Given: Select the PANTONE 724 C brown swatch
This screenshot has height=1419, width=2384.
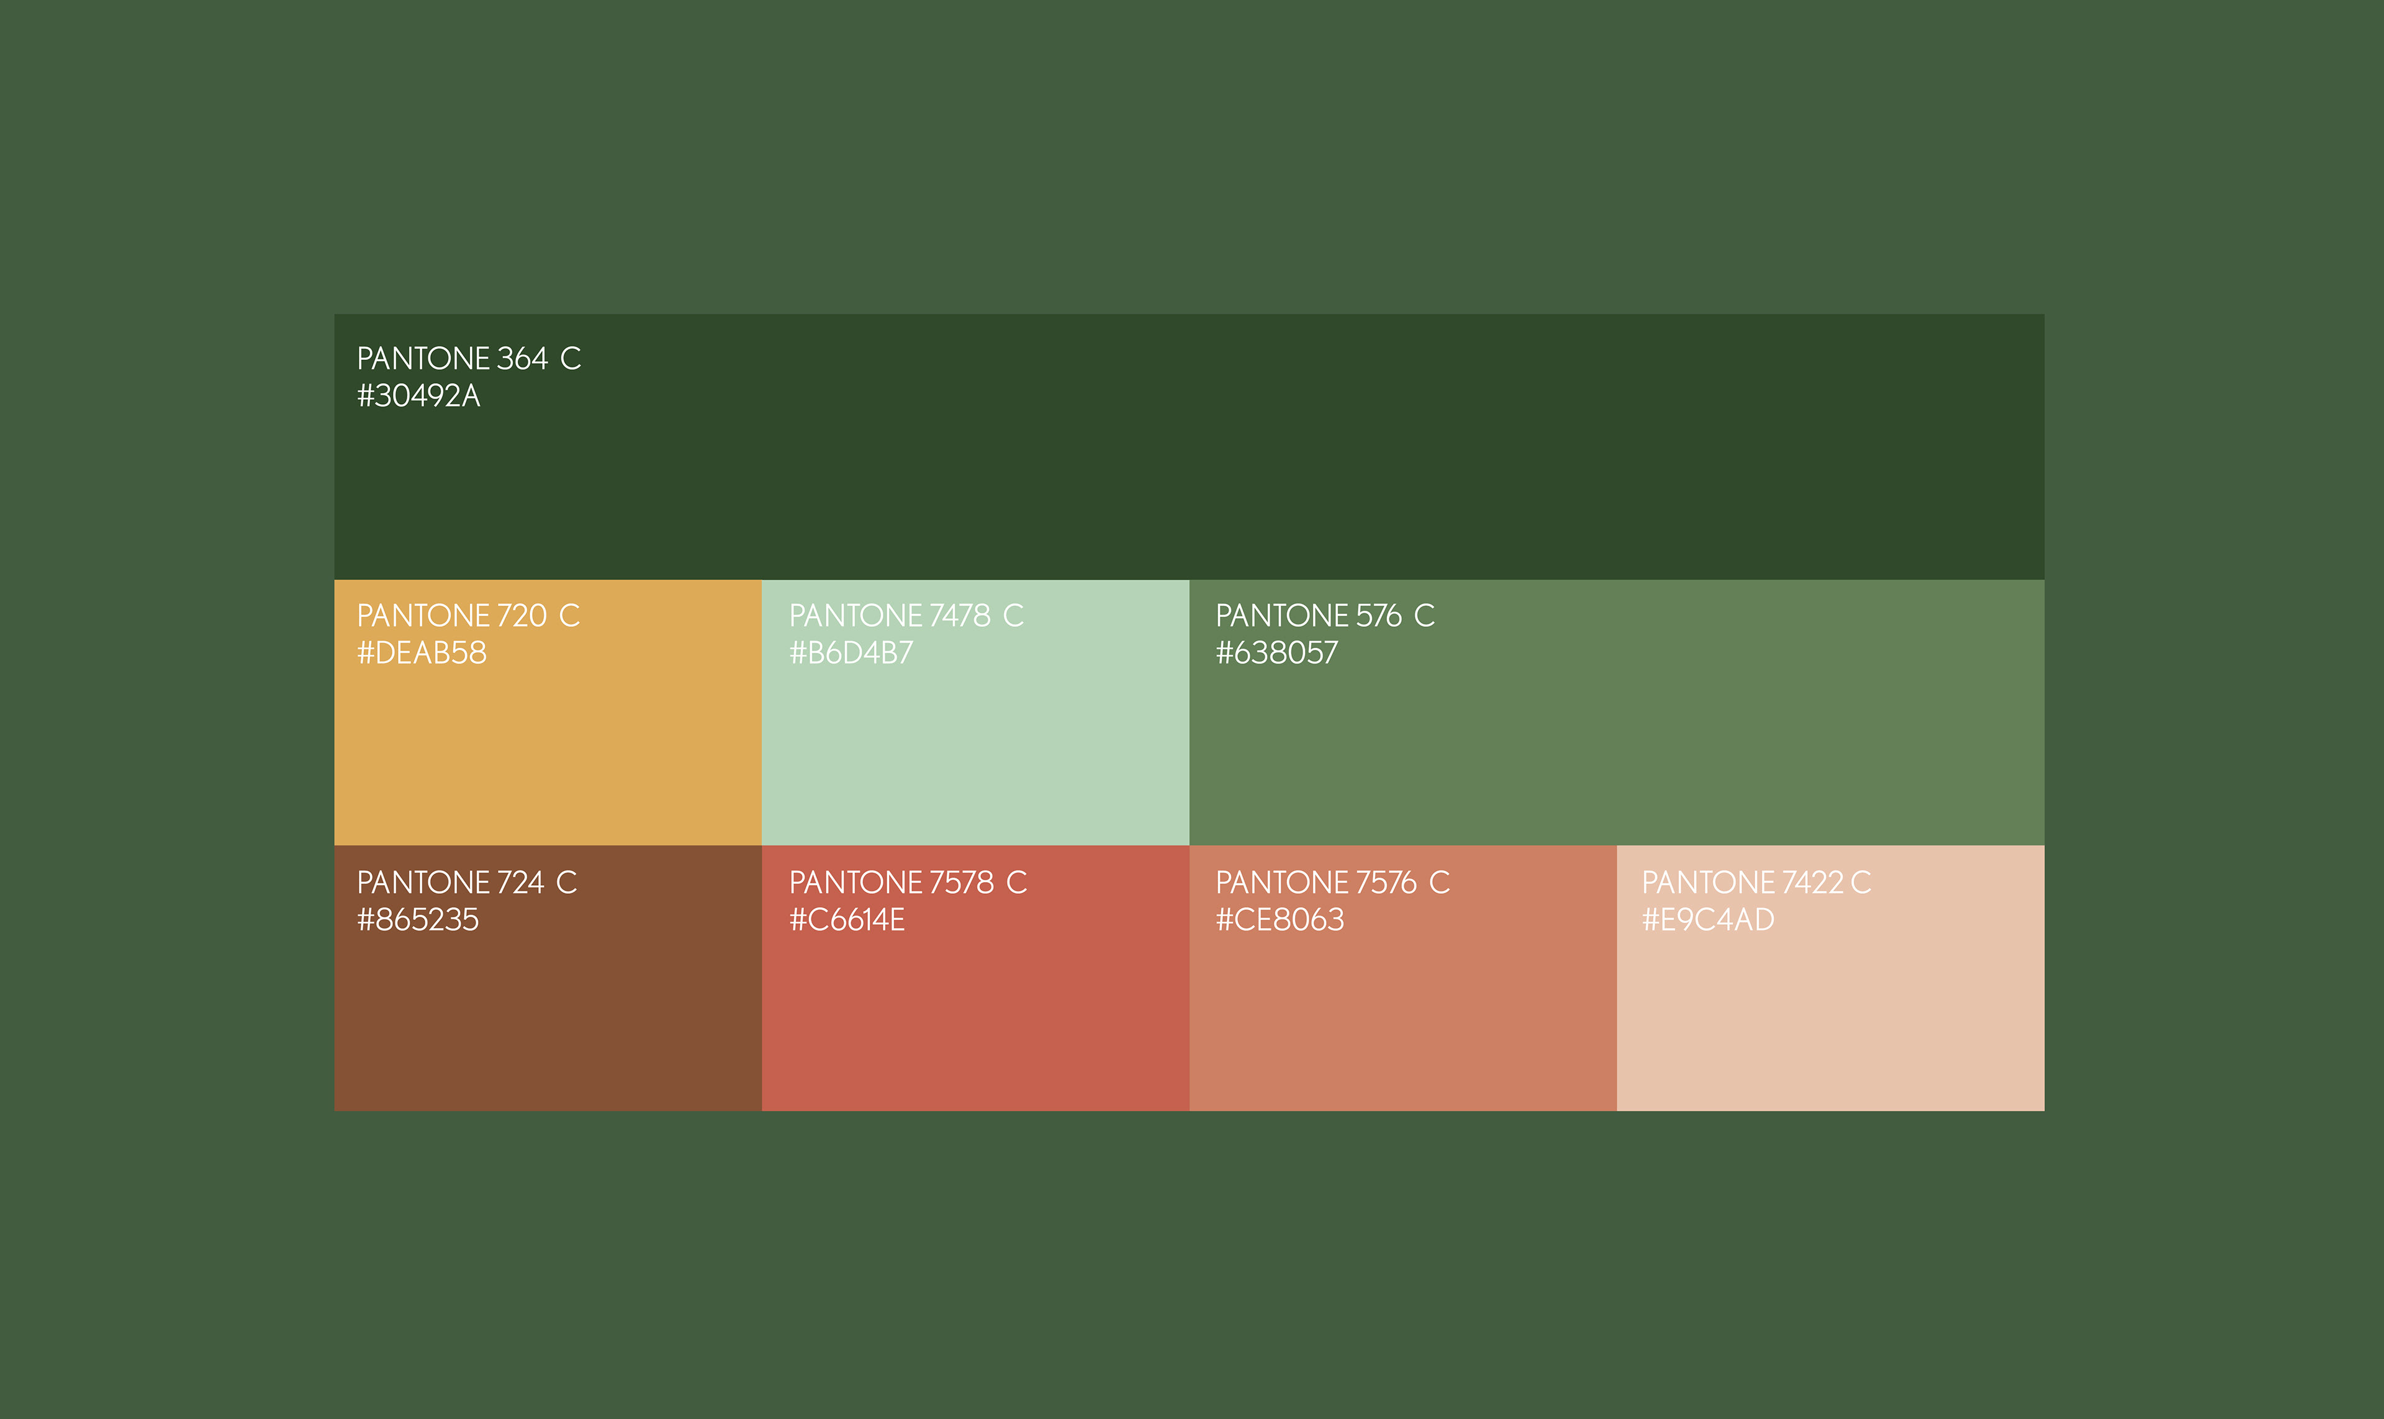Looking at the screenshot, I should (548, 978).
